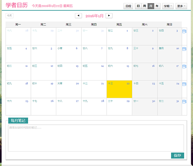Open the week note icon beside January 31
Screen dimensions: 193x166
pyautogui.click(x=185, y=102)
